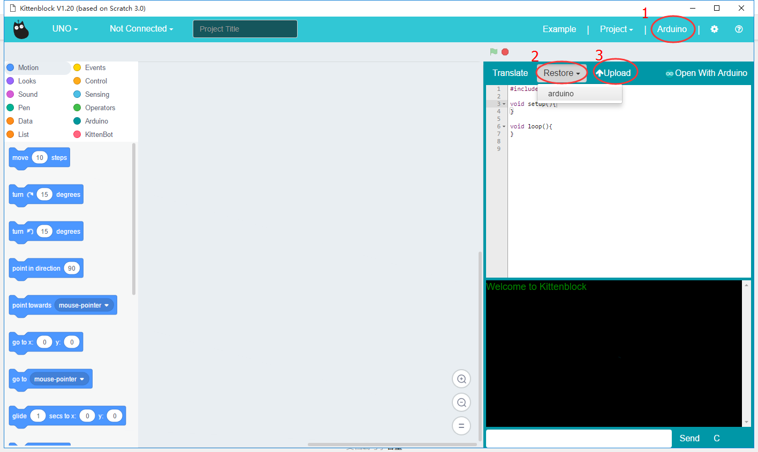Viewport: 758px width, 452px height.
Task: Click the workspace horizontal scrollbar
Action: 392,445
